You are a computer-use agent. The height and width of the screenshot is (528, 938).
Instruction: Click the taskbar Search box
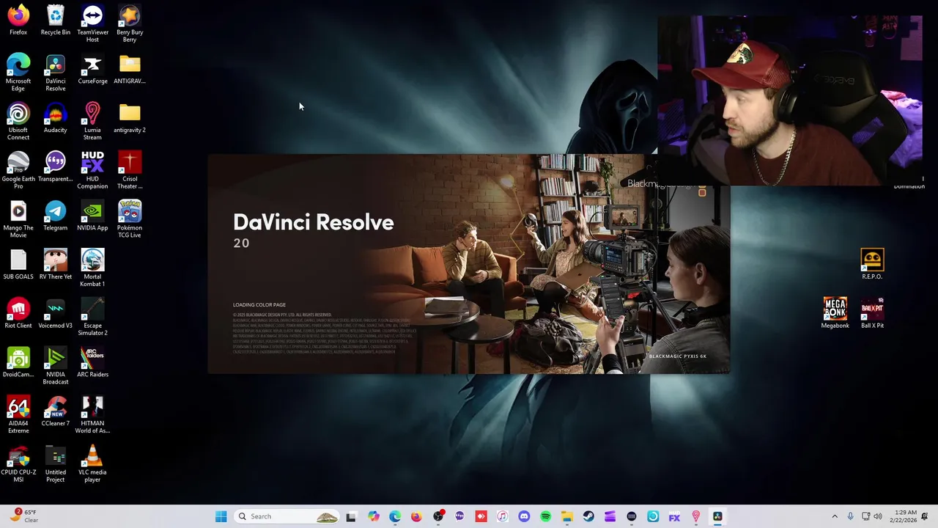pyautogui.click(x=287, y=516)
